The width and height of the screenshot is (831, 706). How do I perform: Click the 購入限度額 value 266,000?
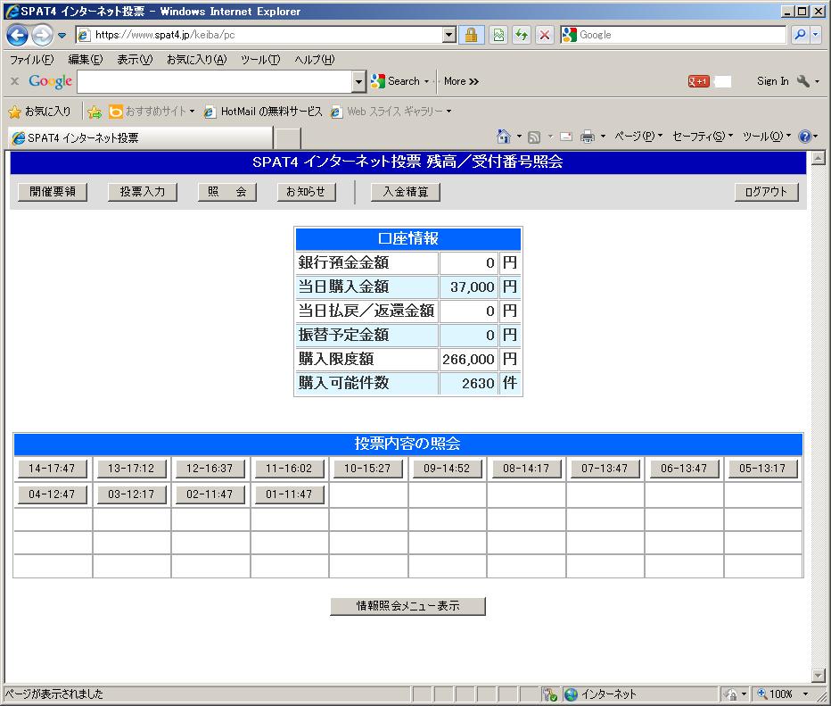(x=468, y=359)
